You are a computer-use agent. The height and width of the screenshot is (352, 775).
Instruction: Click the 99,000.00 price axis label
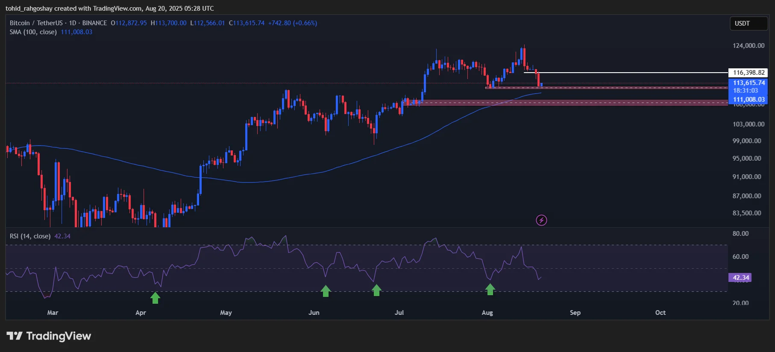click(747, 141)
